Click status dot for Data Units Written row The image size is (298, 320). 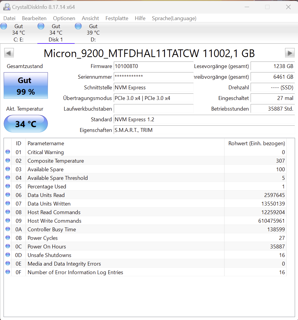point(8,203)
